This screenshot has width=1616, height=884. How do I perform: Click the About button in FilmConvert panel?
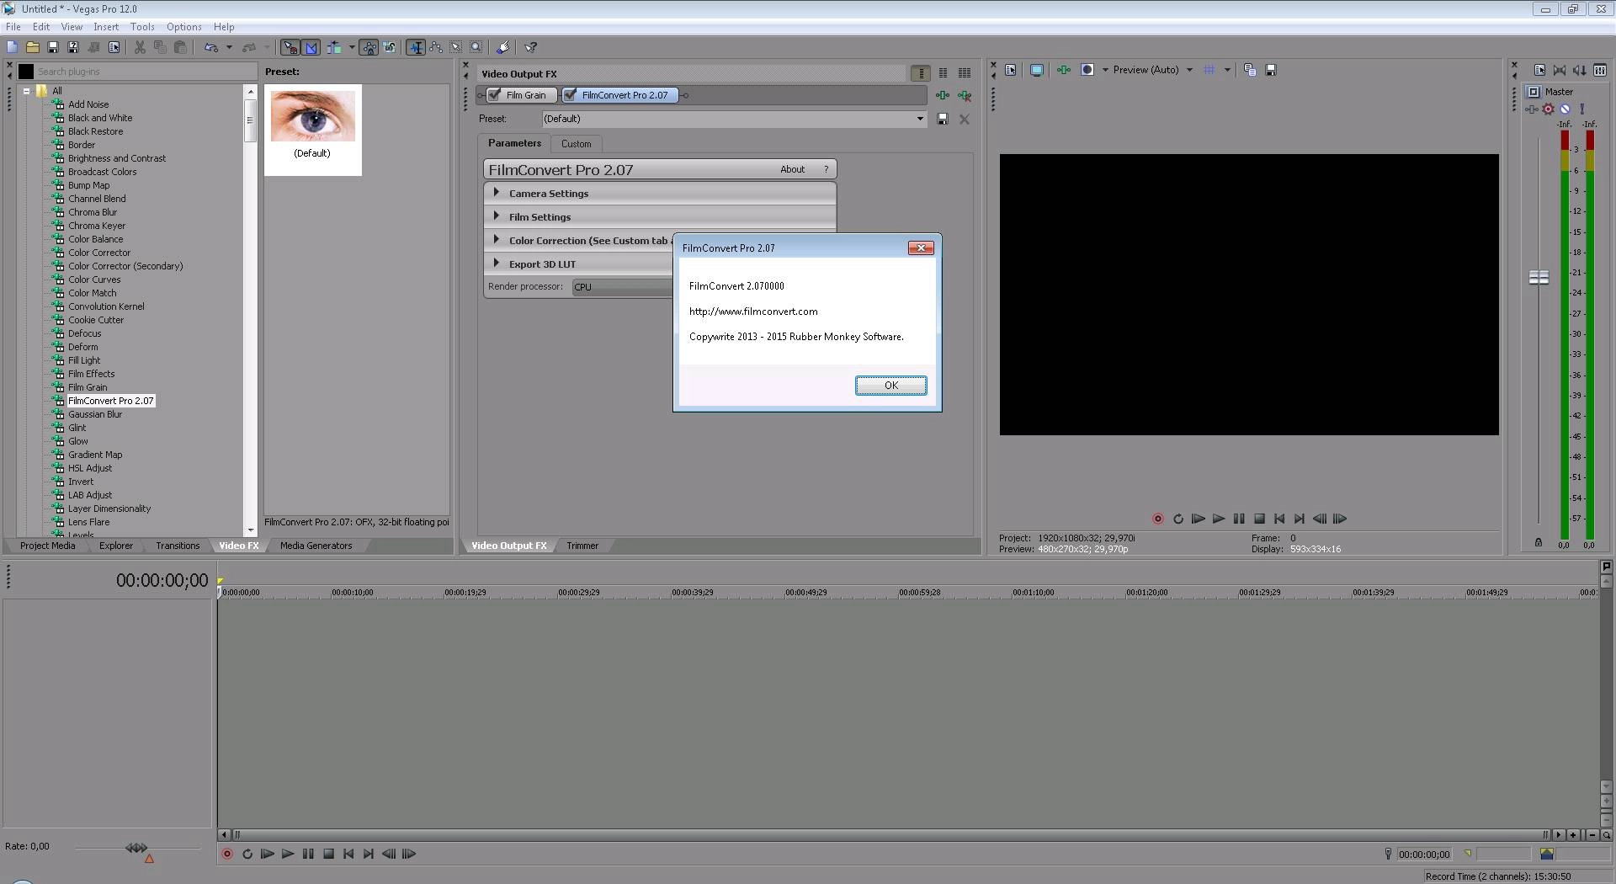click(792, 169)
